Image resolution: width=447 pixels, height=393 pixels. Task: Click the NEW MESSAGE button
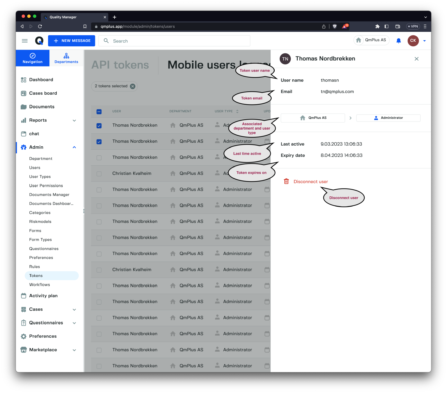click(x=72, y=41)
